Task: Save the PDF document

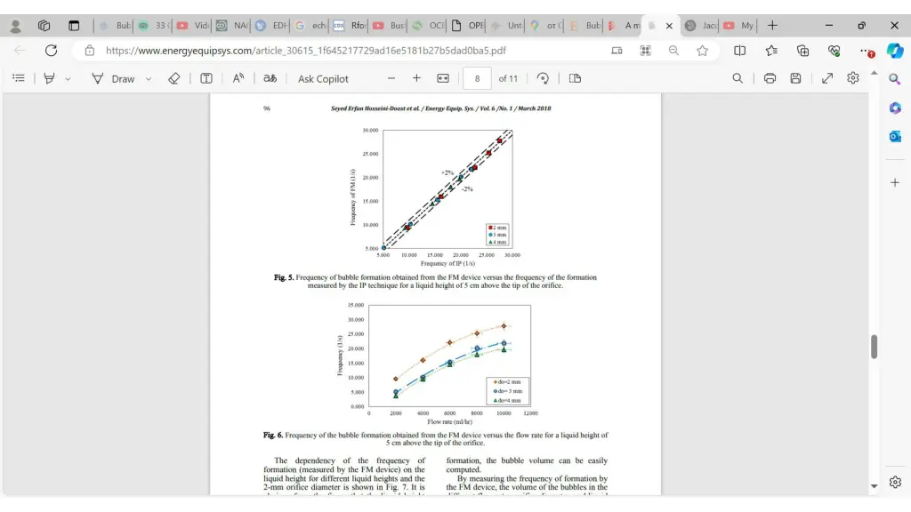Action: 795,78
